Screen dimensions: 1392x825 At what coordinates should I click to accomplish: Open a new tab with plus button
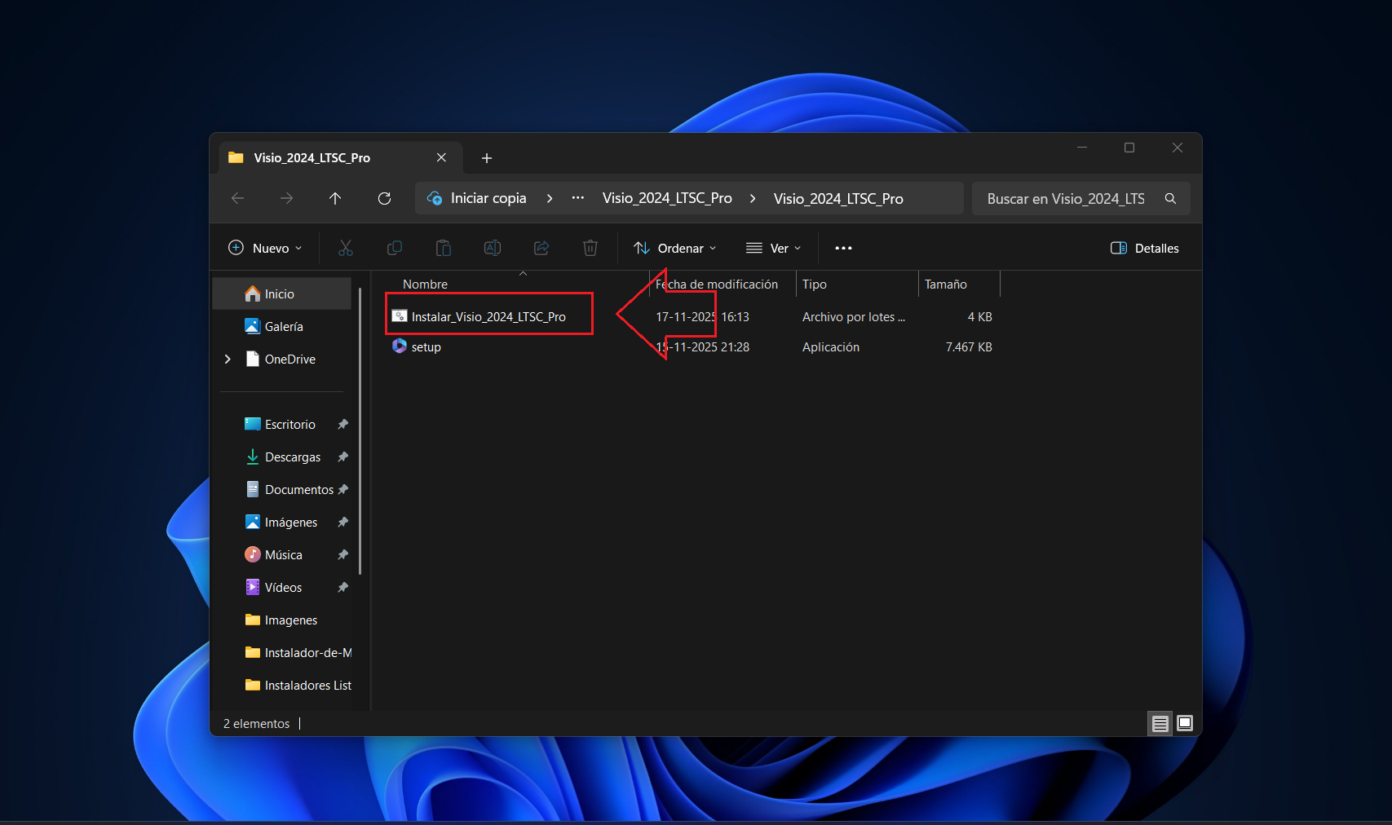tap(487, 158)
